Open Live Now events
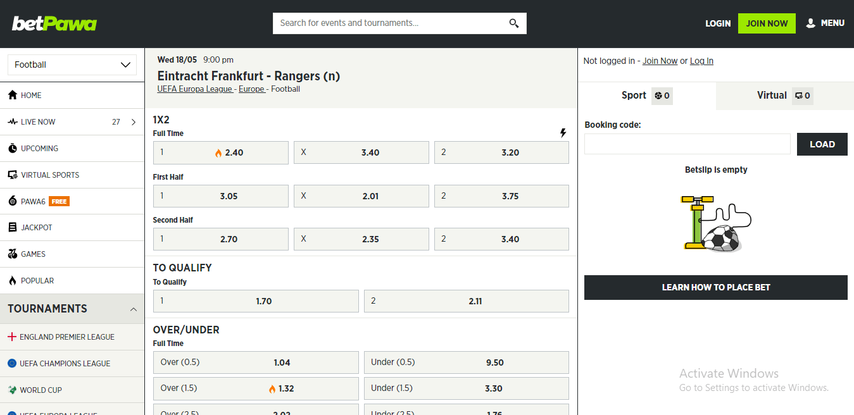This screenshot has width=854, height=415. [72, 121]
